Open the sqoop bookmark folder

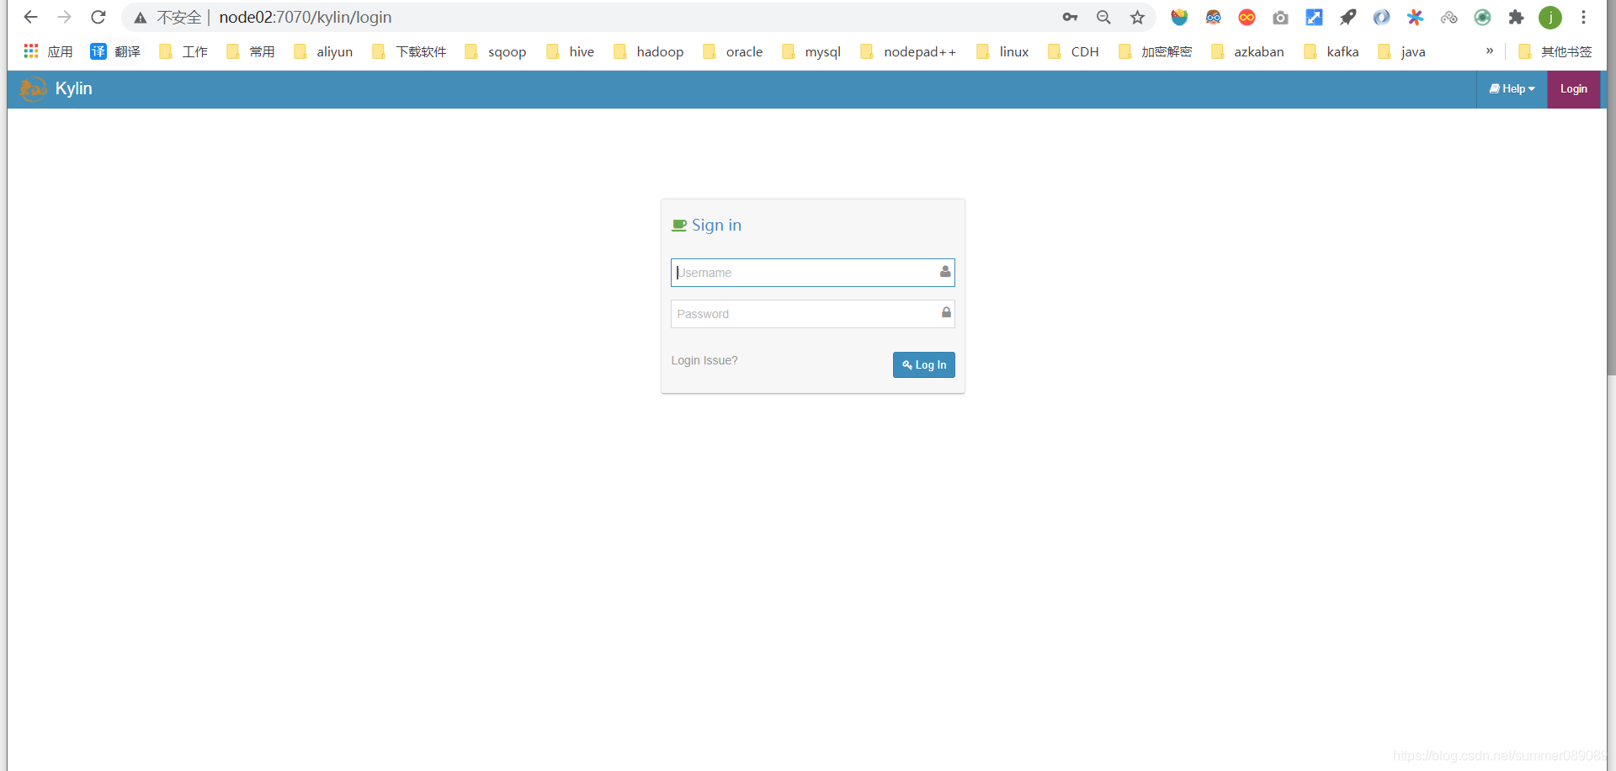[x=495, y=51]
